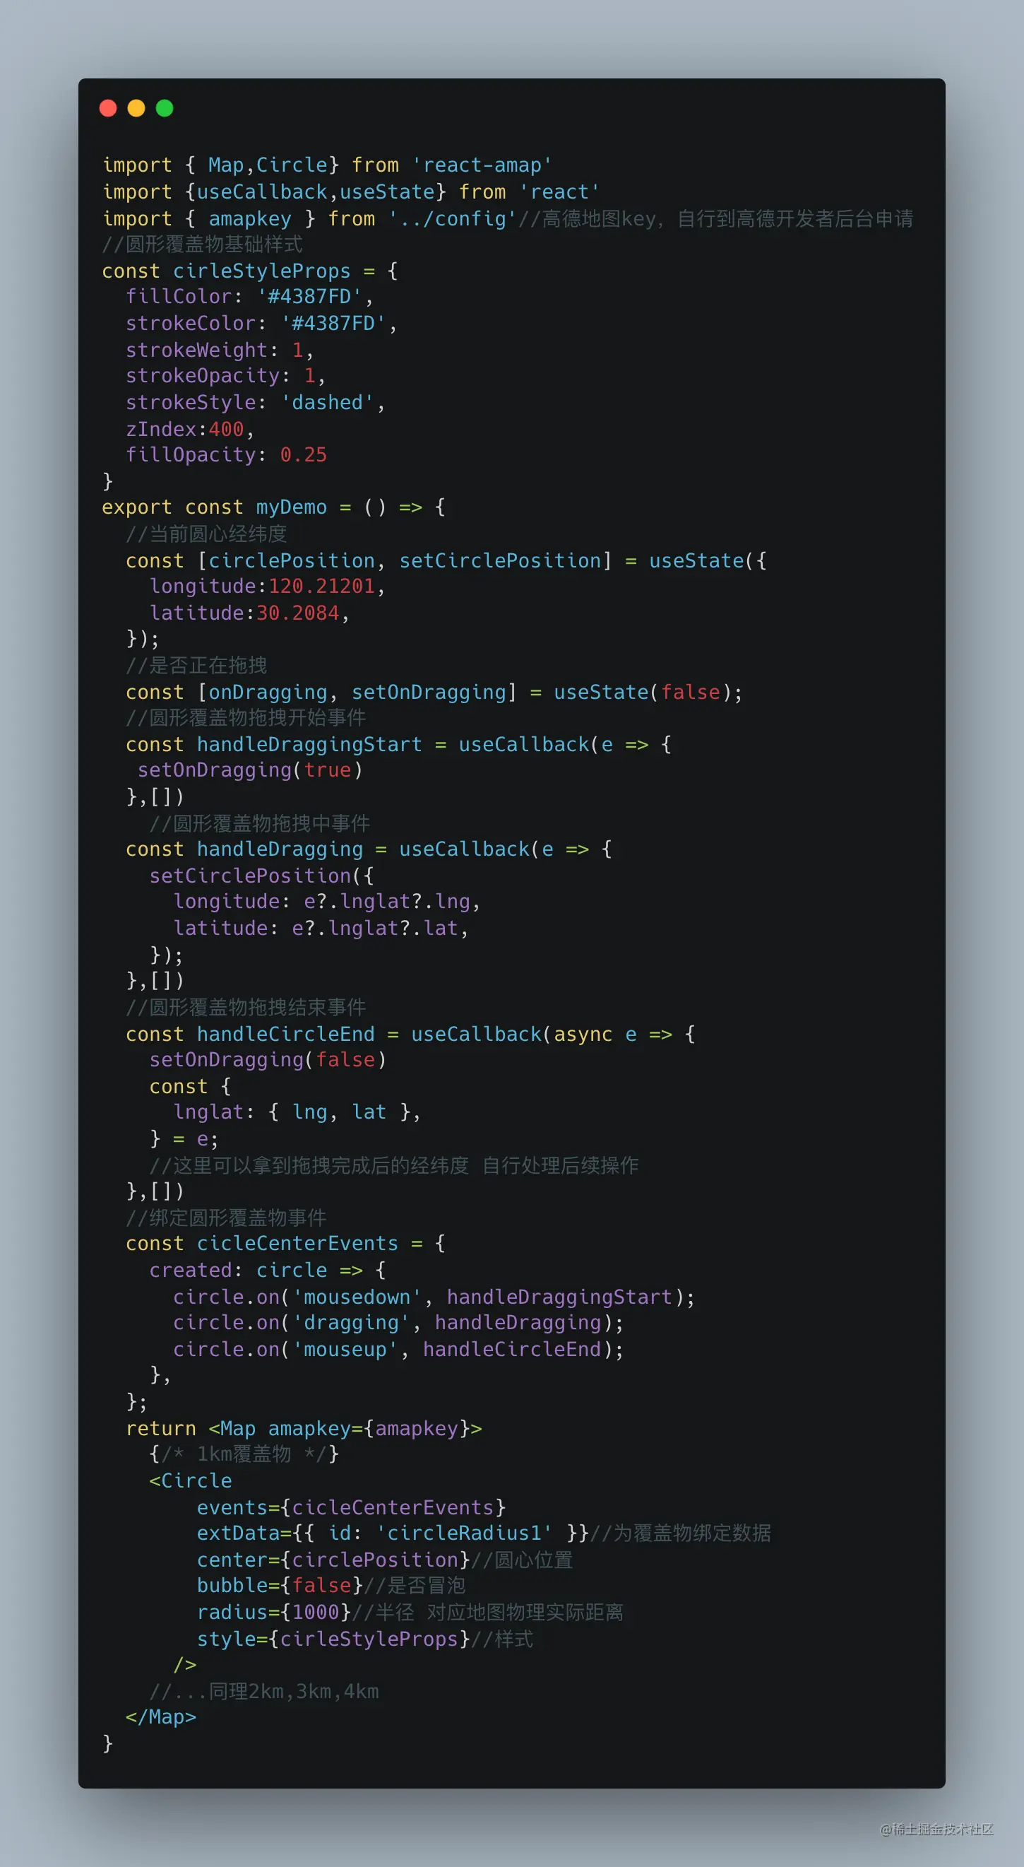Click the longitude value 120.21201
The height and width of the screenshot is (1867, 1024).
[x=321, y=586]
